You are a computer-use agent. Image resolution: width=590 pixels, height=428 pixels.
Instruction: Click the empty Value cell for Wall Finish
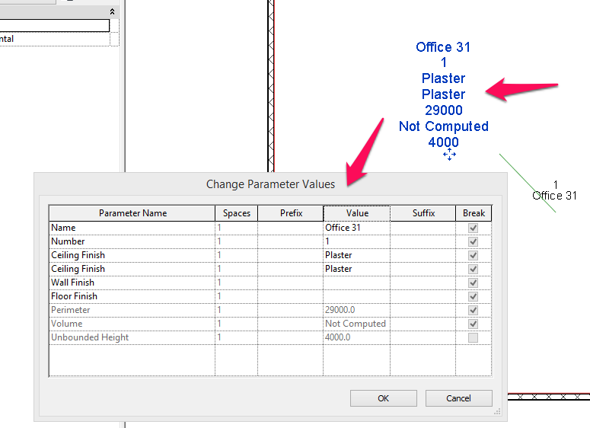tap(357, 283)
